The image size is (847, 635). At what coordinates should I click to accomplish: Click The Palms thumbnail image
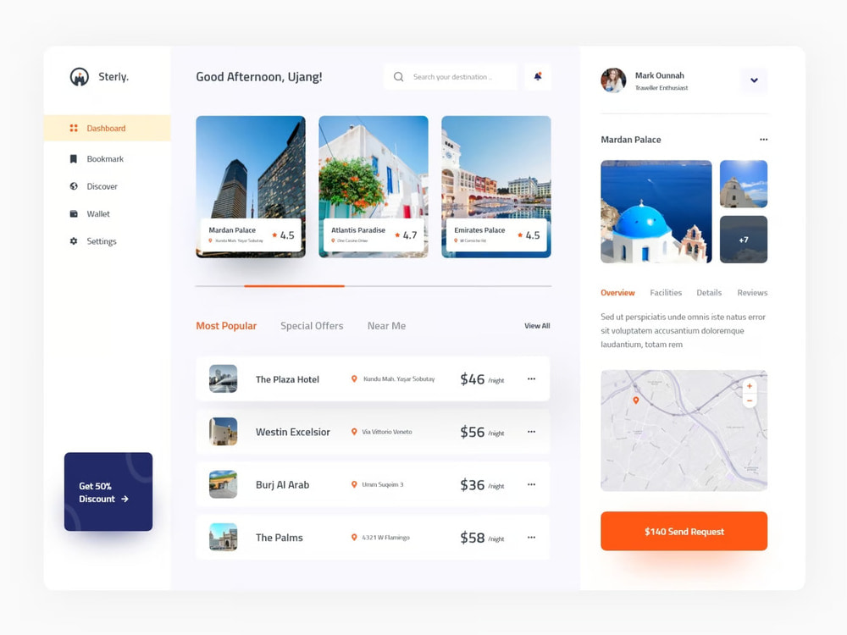(x=223, y=538)
